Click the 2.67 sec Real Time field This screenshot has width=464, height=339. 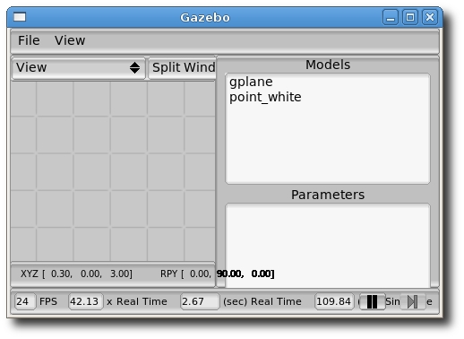[x=200, y=301]
